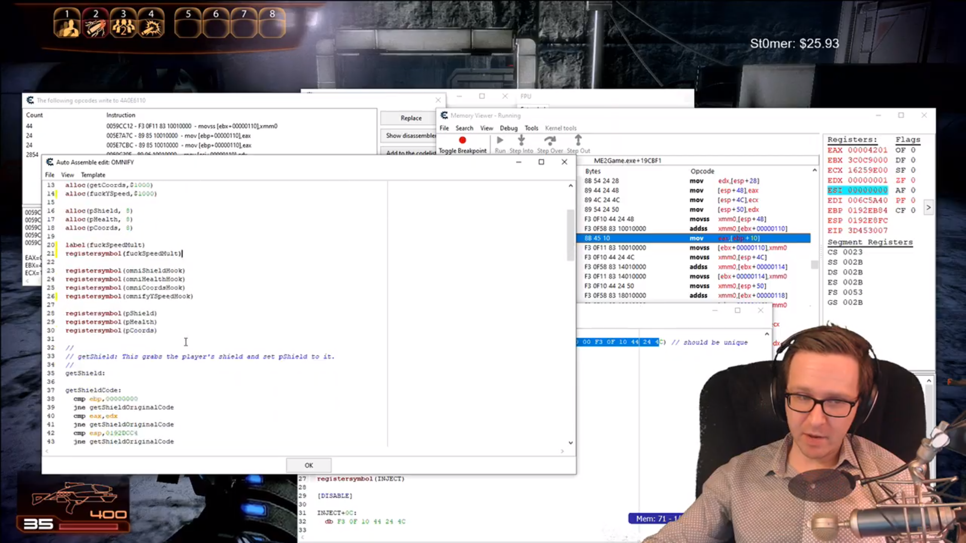
Task: Select the movss [ebx+00000110],xmm0 opcode row
Action: (191, 126)
